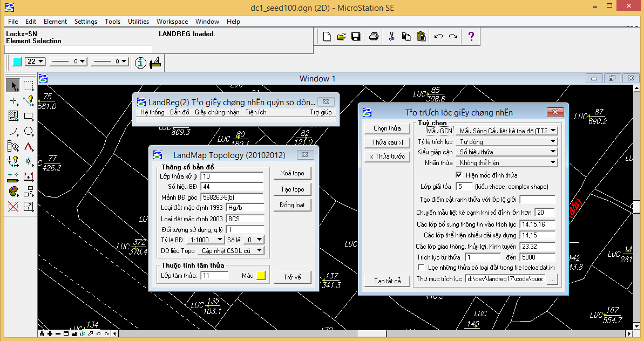Select the Modify Element tool

coord(28,207)
